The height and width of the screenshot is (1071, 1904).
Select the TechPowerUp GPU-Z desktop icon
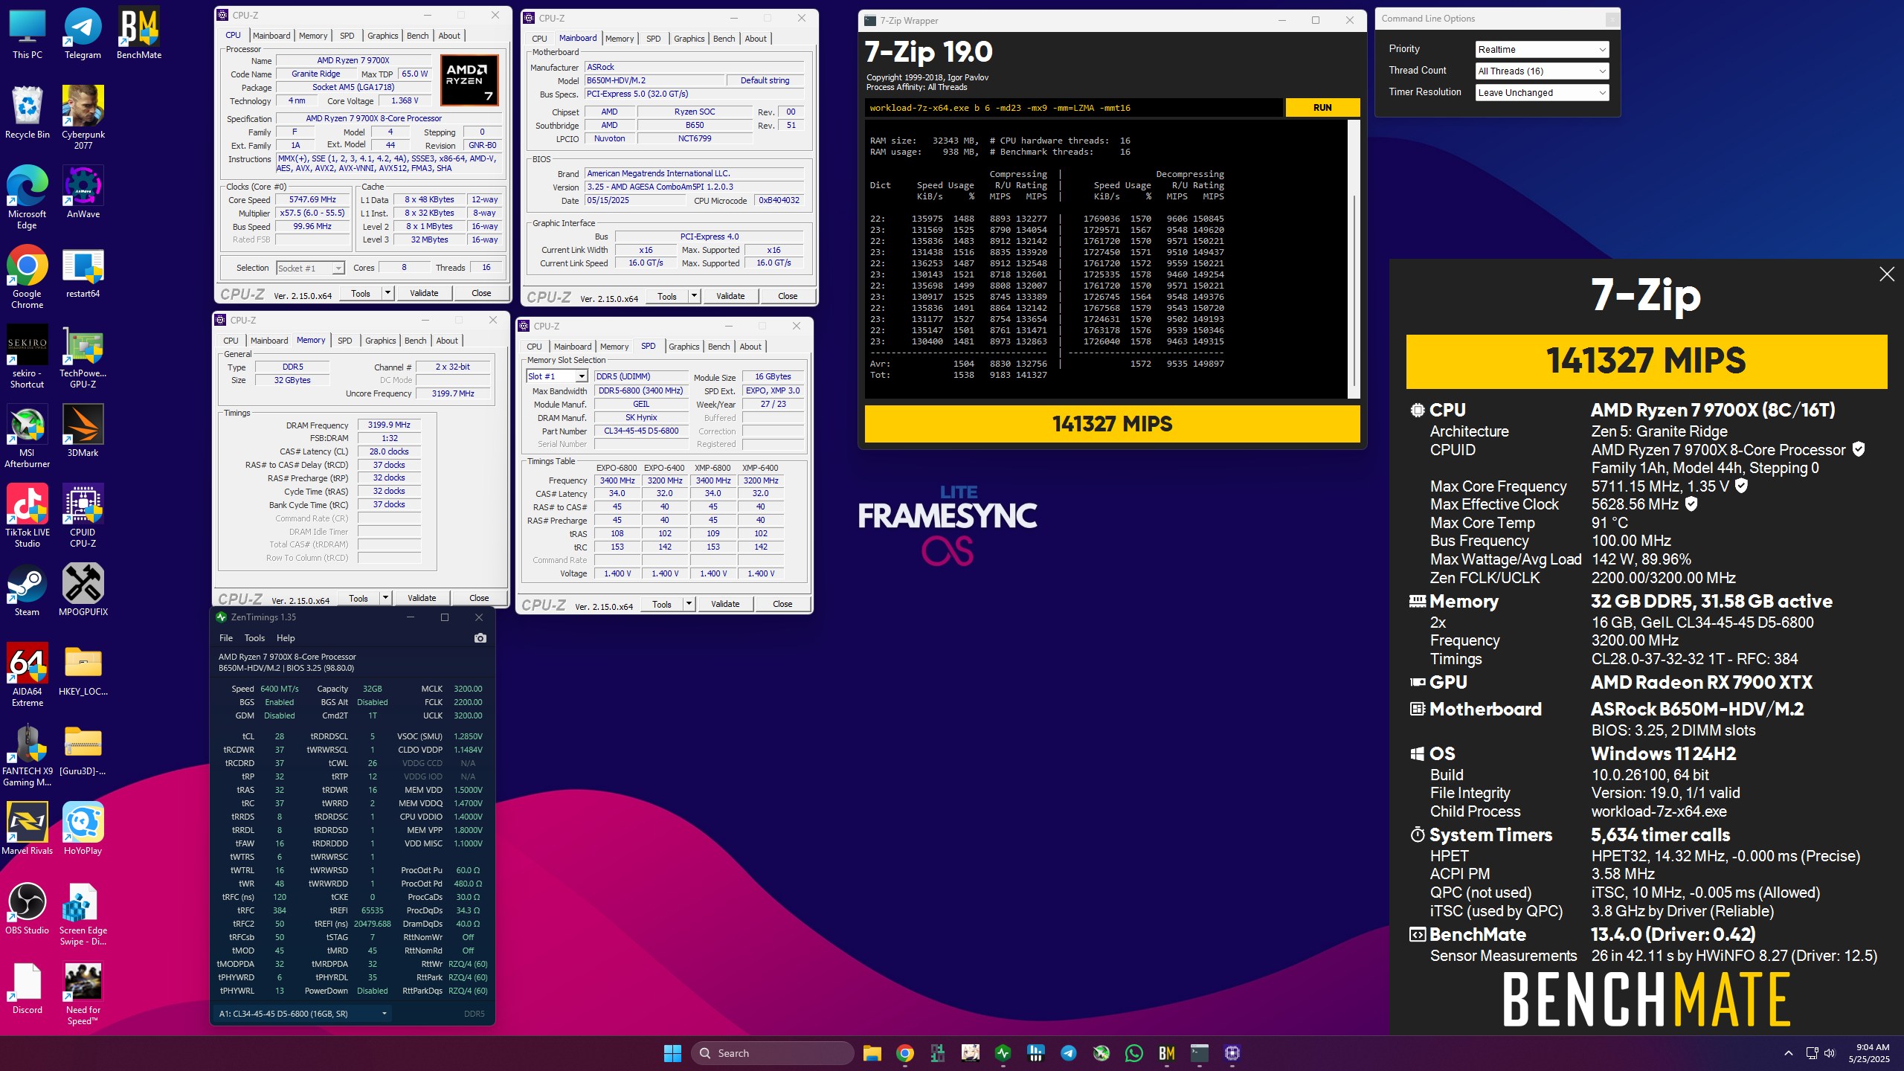(83, 357)
